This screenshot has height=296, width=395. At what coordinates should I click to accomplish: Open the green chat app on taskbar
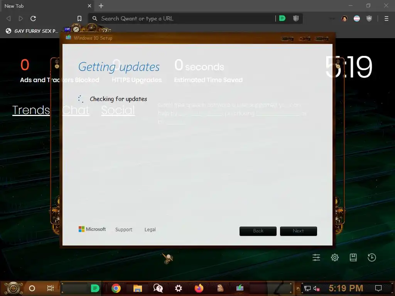95,288
